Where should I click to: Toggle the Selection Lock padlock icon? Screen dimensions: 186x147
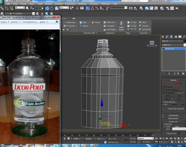click(65, 138)
